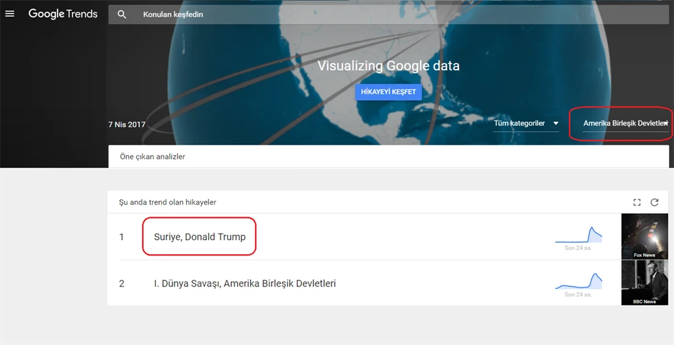
Task: Click the rank number 1 of the first story
Action: (122, 237)
